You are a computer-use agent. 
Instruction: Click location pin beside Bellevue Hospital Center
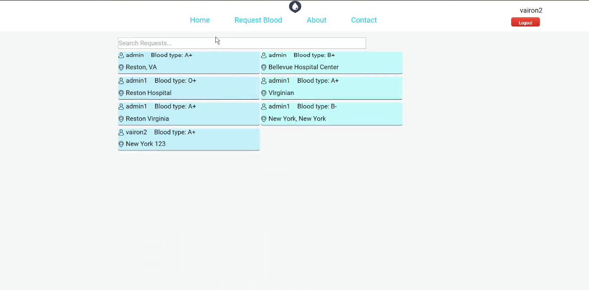[x=264, y=67]
